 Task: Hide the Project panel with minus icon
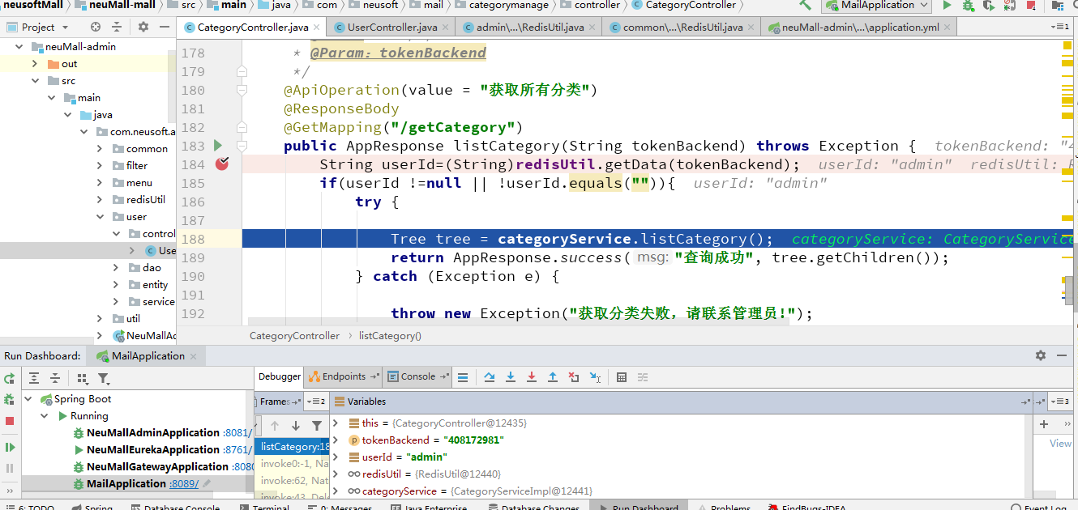point(165,27)
